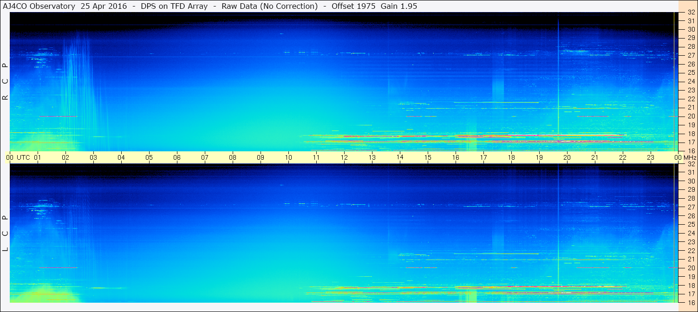Image resolution: width=698 pixels, height=312 pixels.
Task: Select the 11 hour mark on time axis
Action: (316, 157)
